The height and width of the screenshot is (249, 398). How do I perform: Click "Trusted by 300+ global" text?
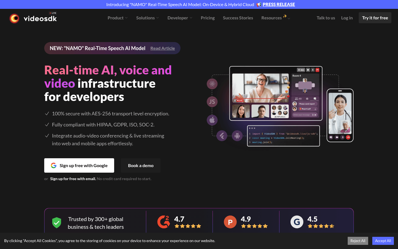click(96, 219)
